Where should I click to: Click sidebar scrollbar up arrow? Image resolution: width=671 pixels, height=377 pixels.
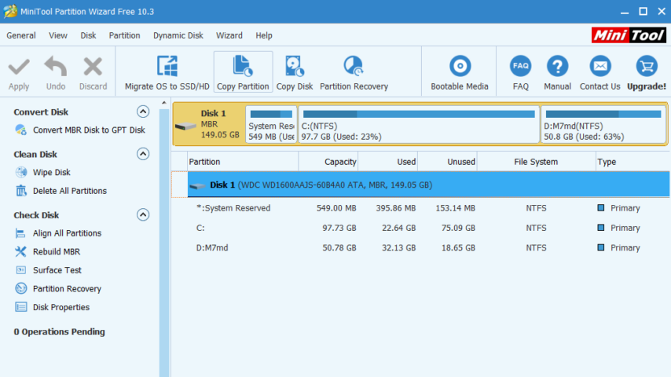(x=164, y=103)
